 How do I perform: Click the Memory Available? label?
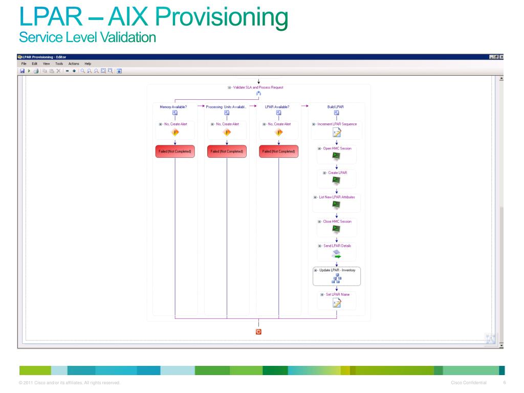173,107
